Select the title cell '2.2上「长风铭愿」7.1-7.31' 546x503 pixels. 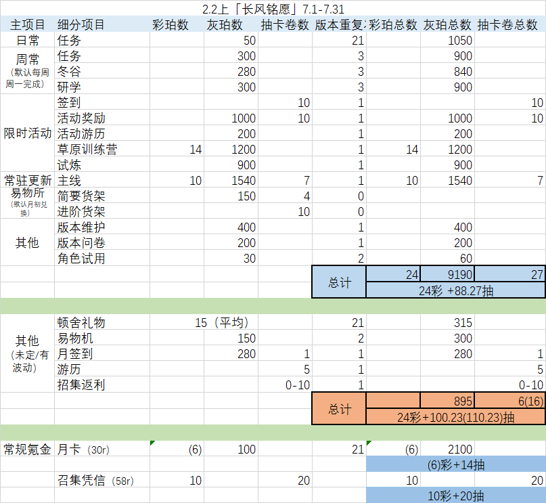(x=273, y=9)
